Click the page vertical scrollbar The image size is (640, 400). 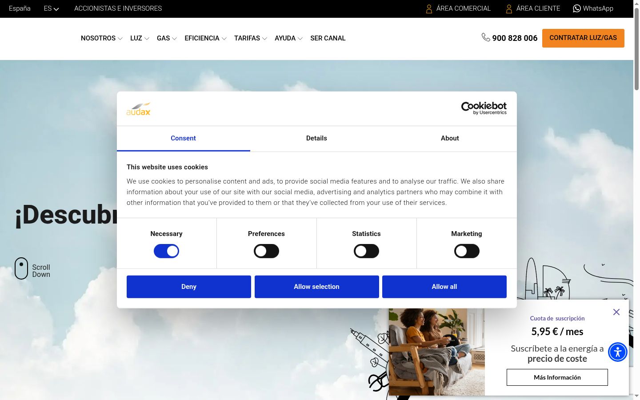point(636,49)
